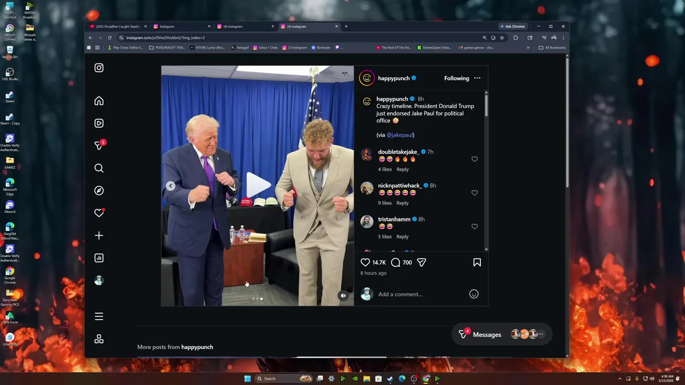
Task: Go to previous carousel slide
Action: [x=170, y=186]
